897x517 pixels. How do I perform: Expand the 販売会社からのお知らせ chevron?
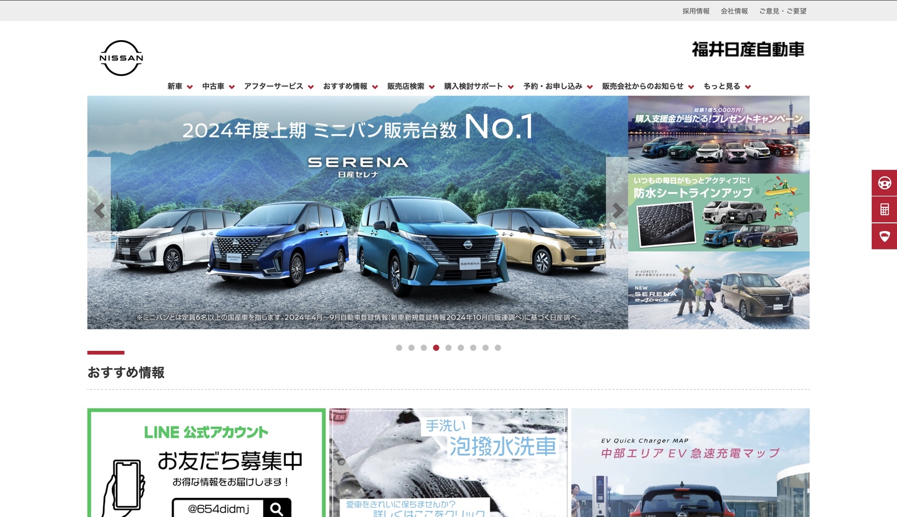coord(691,87)
